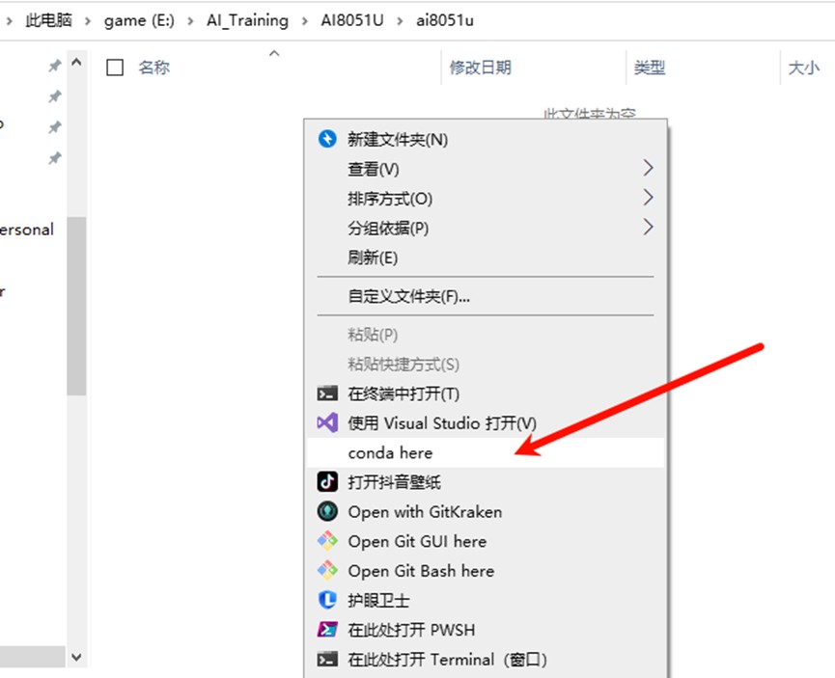Open the chevron after AI8051U in the path
The image size is (835, 678).
pos(400,21)
